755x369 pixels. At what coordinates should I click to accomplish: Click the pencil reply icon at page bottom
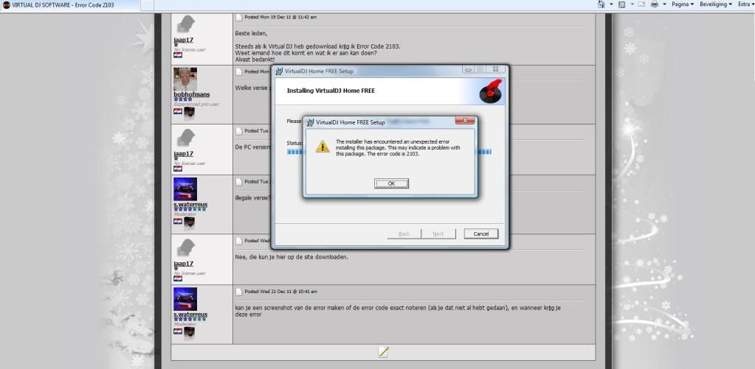click(383, 352)
